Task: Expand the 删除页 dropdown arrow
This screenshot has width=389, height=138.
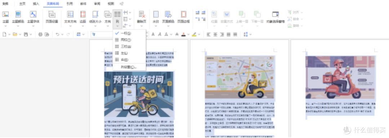Action: click(142, 26)
